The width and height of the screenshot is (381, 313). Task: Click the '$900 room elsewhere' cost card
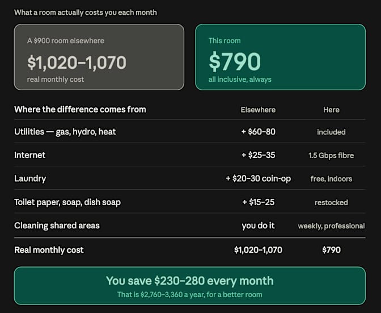99,57
